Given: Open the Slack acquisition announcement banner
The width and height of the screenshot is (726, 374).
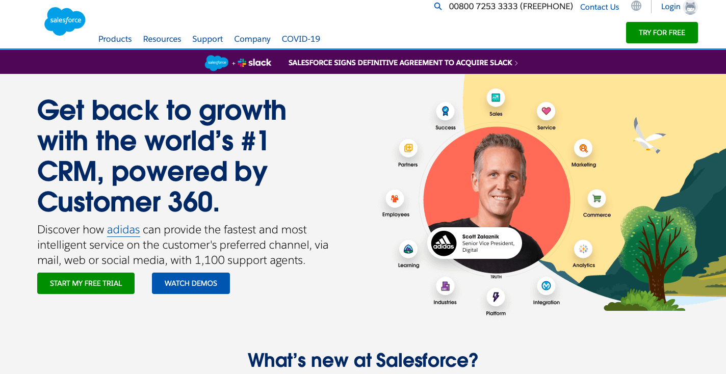Looking at the screenshot, I should 362,63.
